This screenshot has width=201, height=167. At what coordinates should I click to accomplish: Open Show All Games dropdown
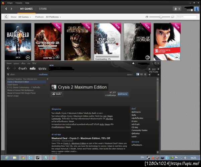coord(24,17)
